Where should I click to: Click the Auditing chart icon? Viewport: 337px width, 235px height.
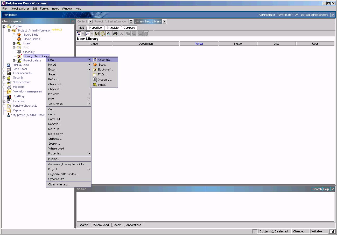(x=9, y=96)
